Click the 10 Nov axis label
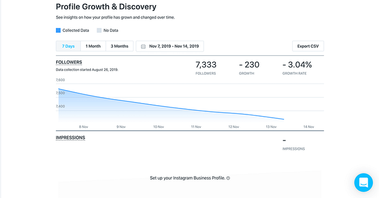The height and width of the screenshot is (198, 379). point(158,127)
